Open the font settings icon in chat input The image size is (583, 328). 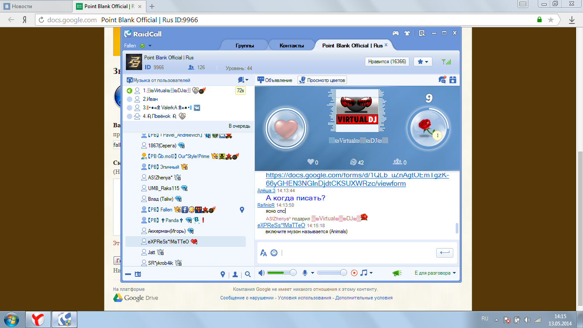point(263,253)
